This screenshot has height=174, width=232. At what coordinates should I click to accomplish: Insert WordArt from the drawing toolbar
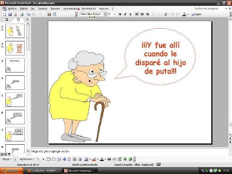click(64, 159)
